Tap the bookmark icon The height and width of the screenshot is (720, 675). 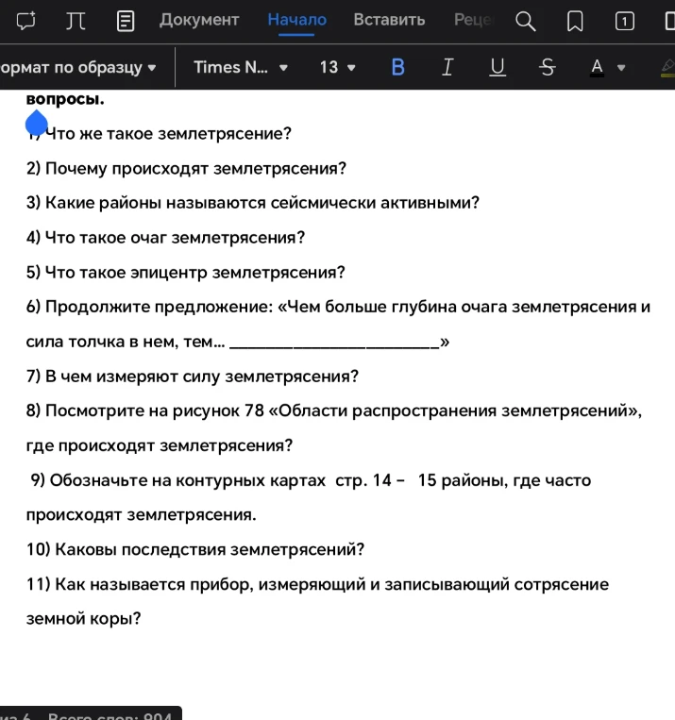(575, 21)
